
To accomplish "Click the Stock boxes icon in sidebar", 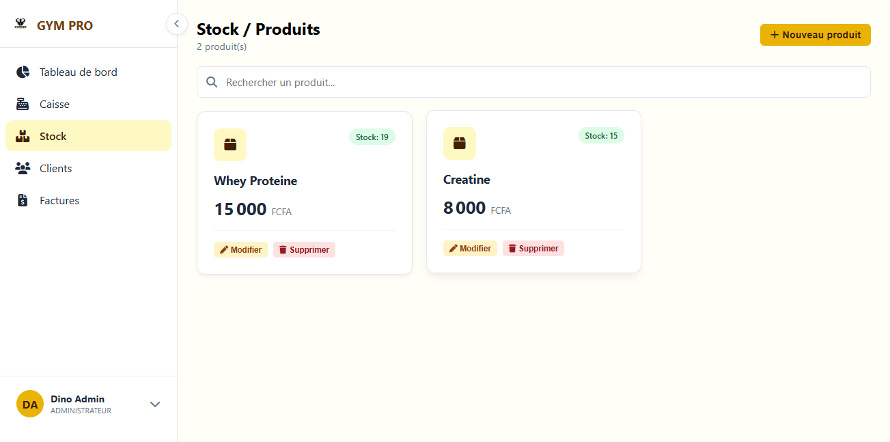I will pos(23,136).
